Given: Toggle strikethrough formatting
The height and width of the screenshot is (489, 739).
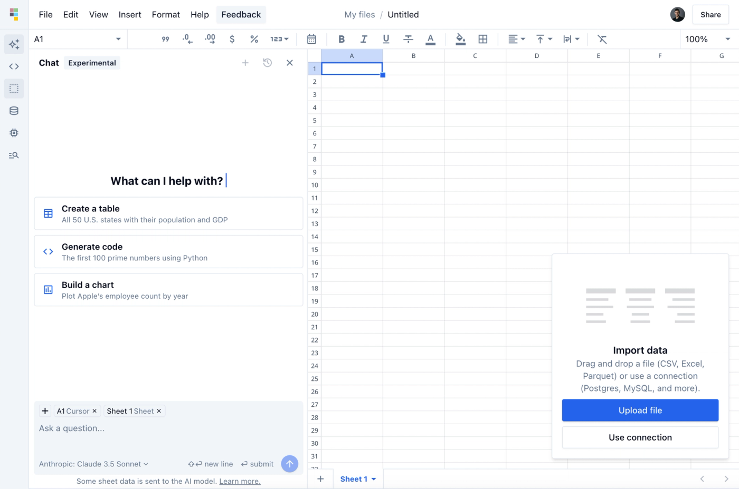Looking at the screenshot, I should (x=408, y=39).
